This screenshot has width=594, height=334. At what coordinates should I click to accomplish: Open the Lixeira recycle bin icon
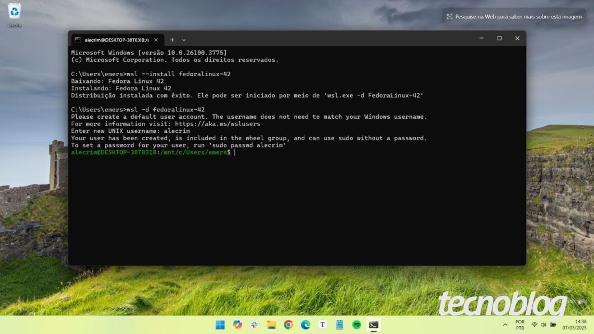point(15,15)
